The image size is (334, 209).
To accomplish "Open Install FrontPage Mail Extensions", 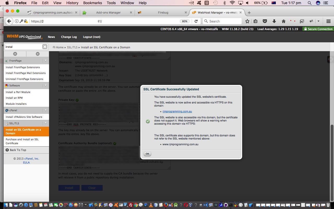I will [x=26, y=73].
